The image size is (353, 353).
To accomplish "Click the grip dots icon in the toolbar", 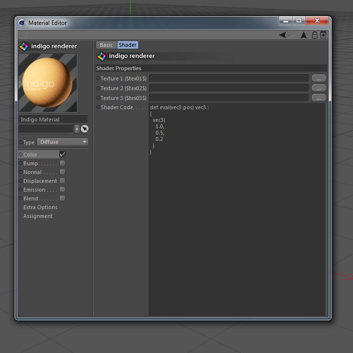I will tap(23, 35).
